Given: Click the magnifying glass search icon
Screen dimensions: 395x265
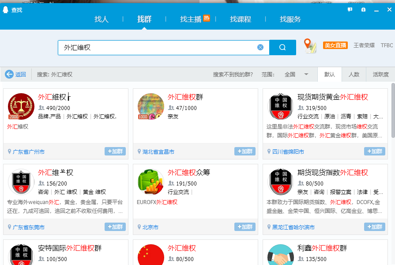Looking at the screenshot, I should (x=282, y=47).
